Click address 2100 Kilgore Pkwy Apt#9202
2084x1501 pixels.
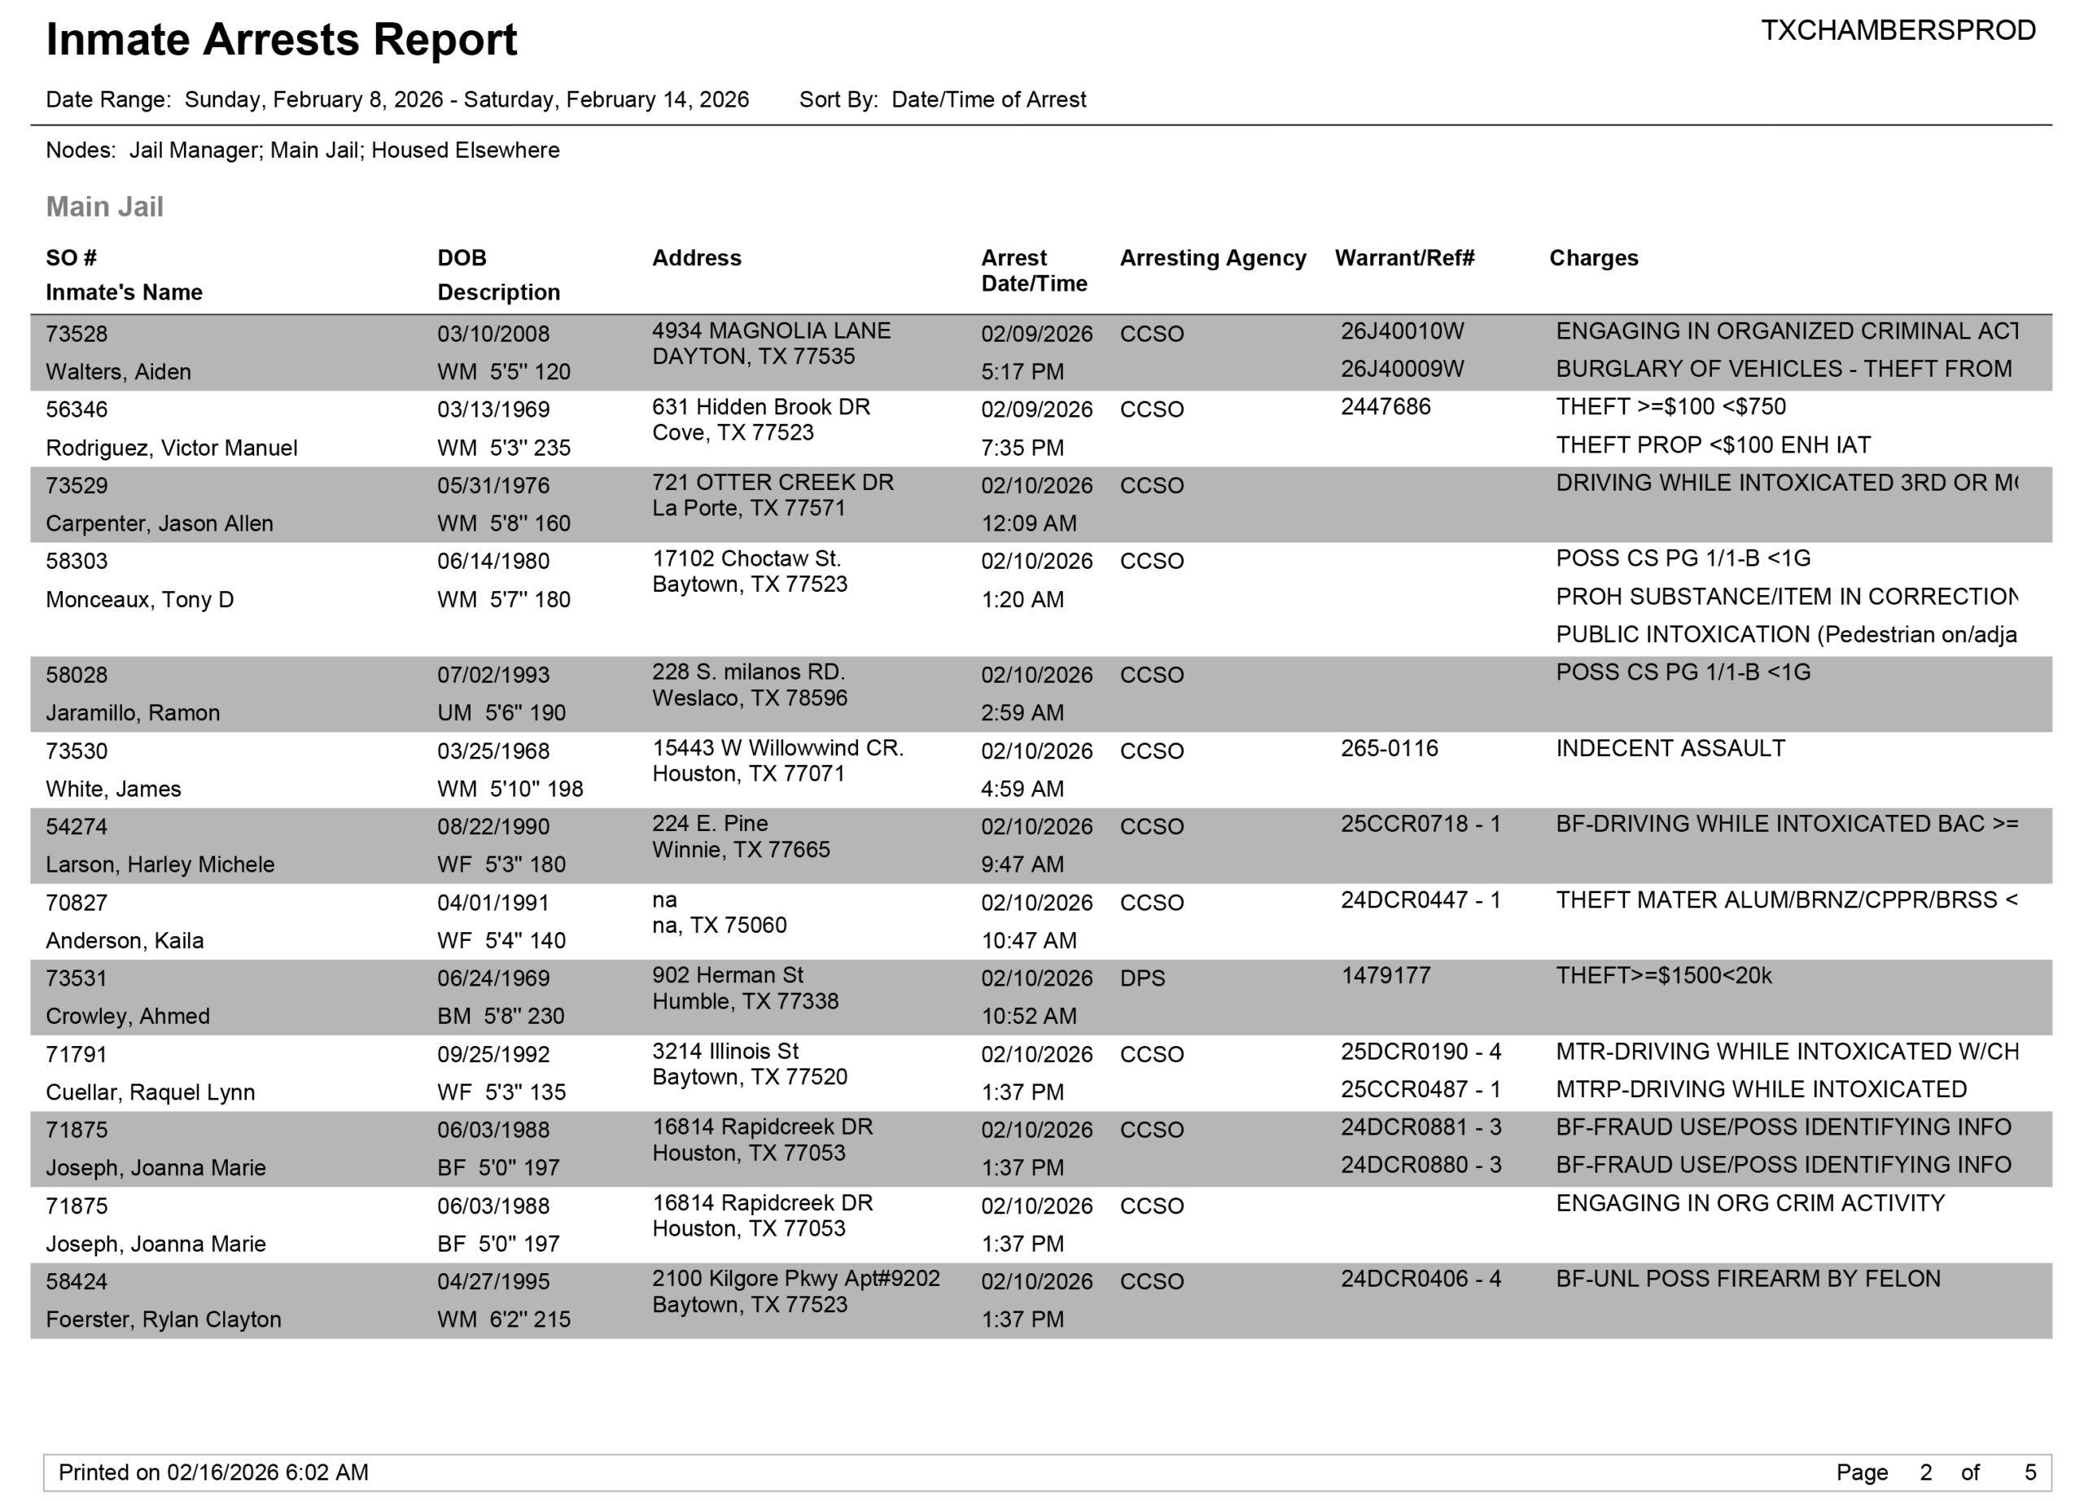tap(795, 1279)
